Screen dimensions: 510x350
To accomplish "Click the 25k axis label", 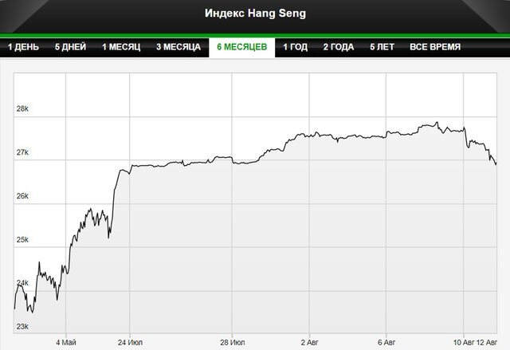I will (x=22, y=240).
